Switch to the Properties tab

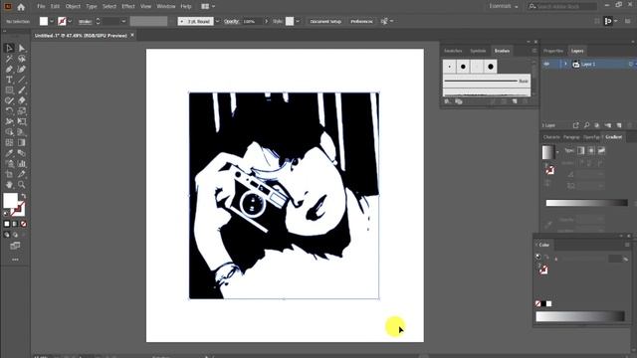pos(553,51)
